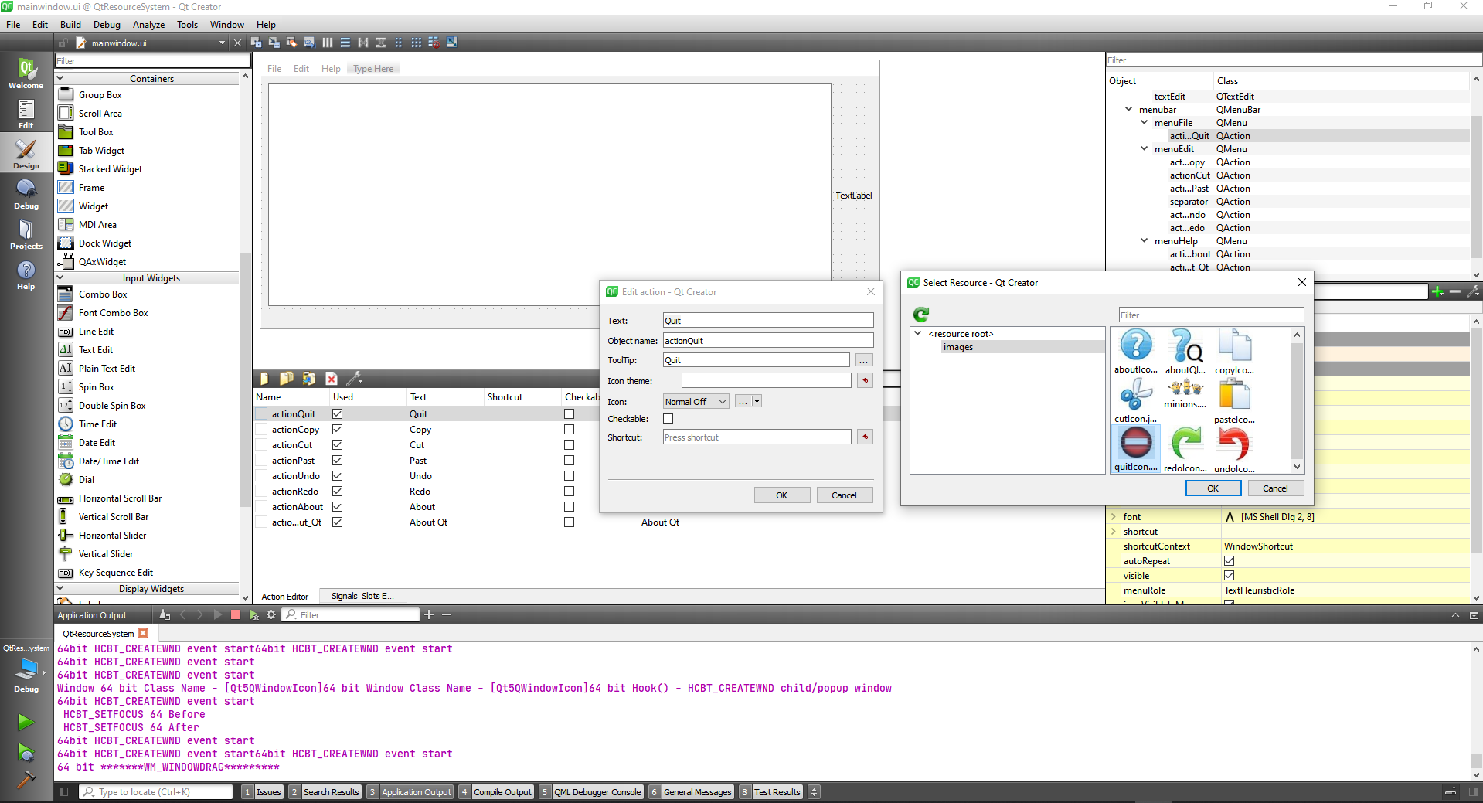Switch to Edit mode in the sidebar
1483x803 pixels.
click(26, 114)
